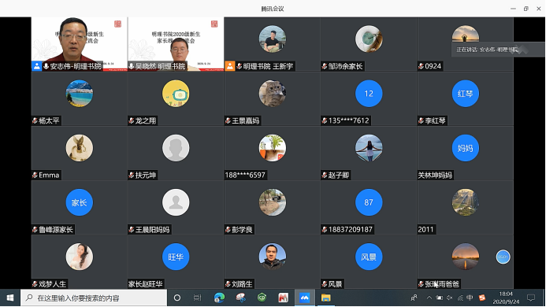The width and height of the screenshot is (546, 307).
Task: Click 刘路生's portrait avatar
Action: (273, 257)
